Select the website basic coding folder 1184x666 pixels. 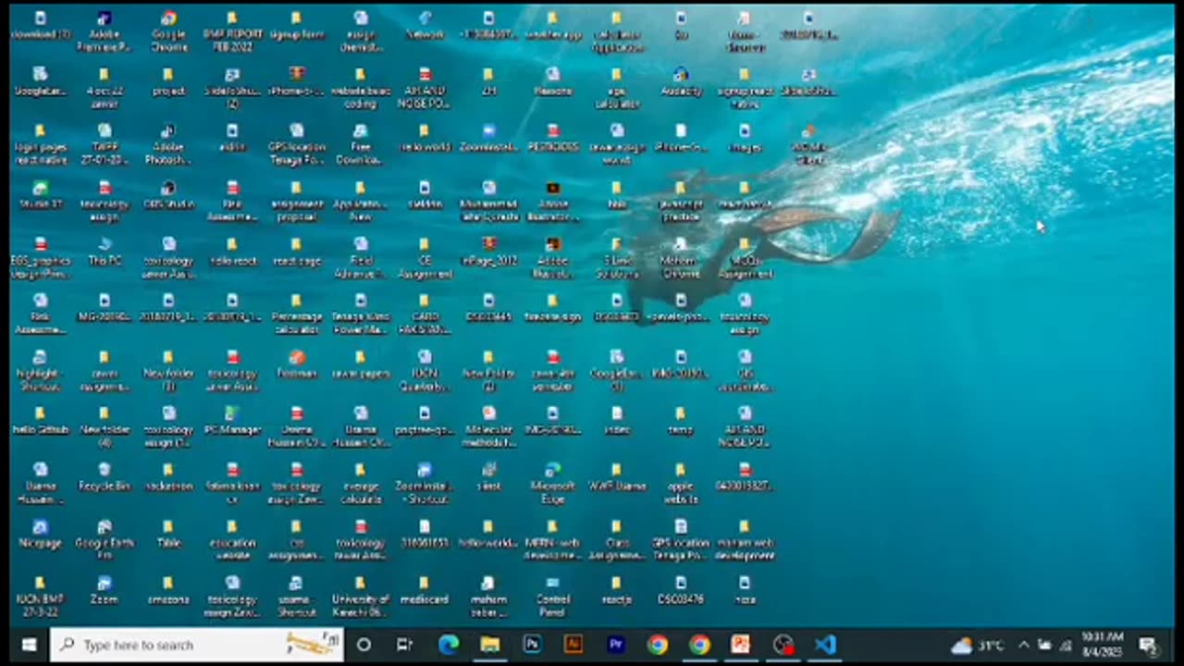coord(361,88)
